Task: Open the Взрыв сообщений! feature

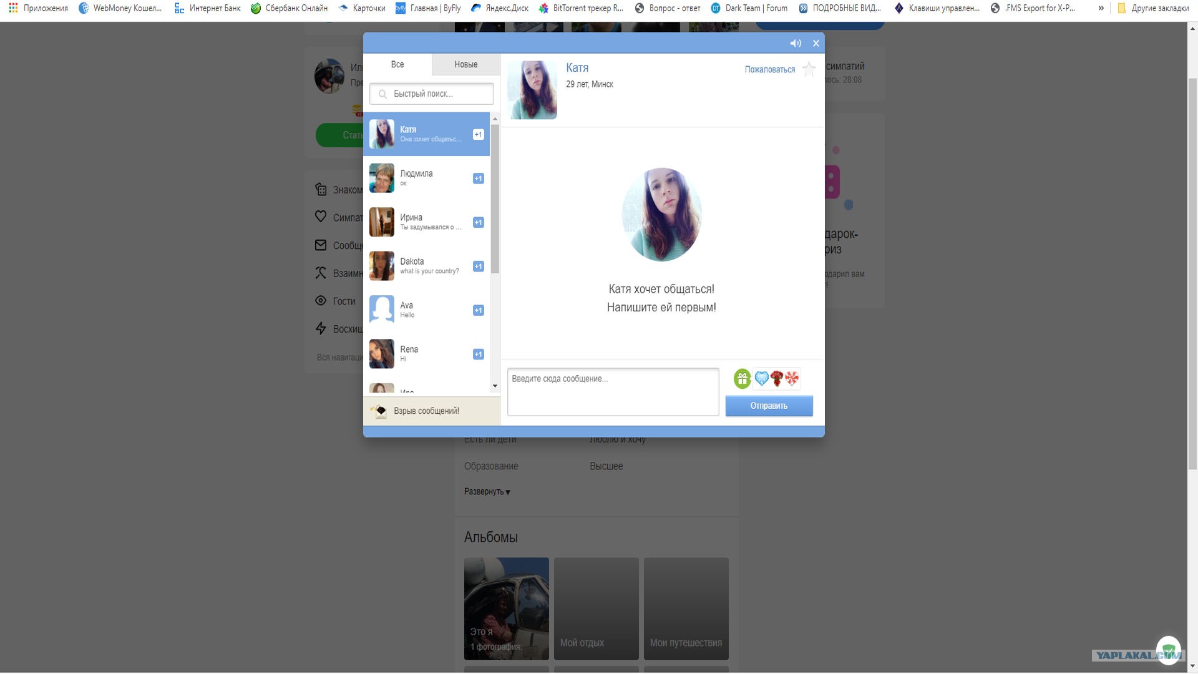Action: [x=432, y=411]
